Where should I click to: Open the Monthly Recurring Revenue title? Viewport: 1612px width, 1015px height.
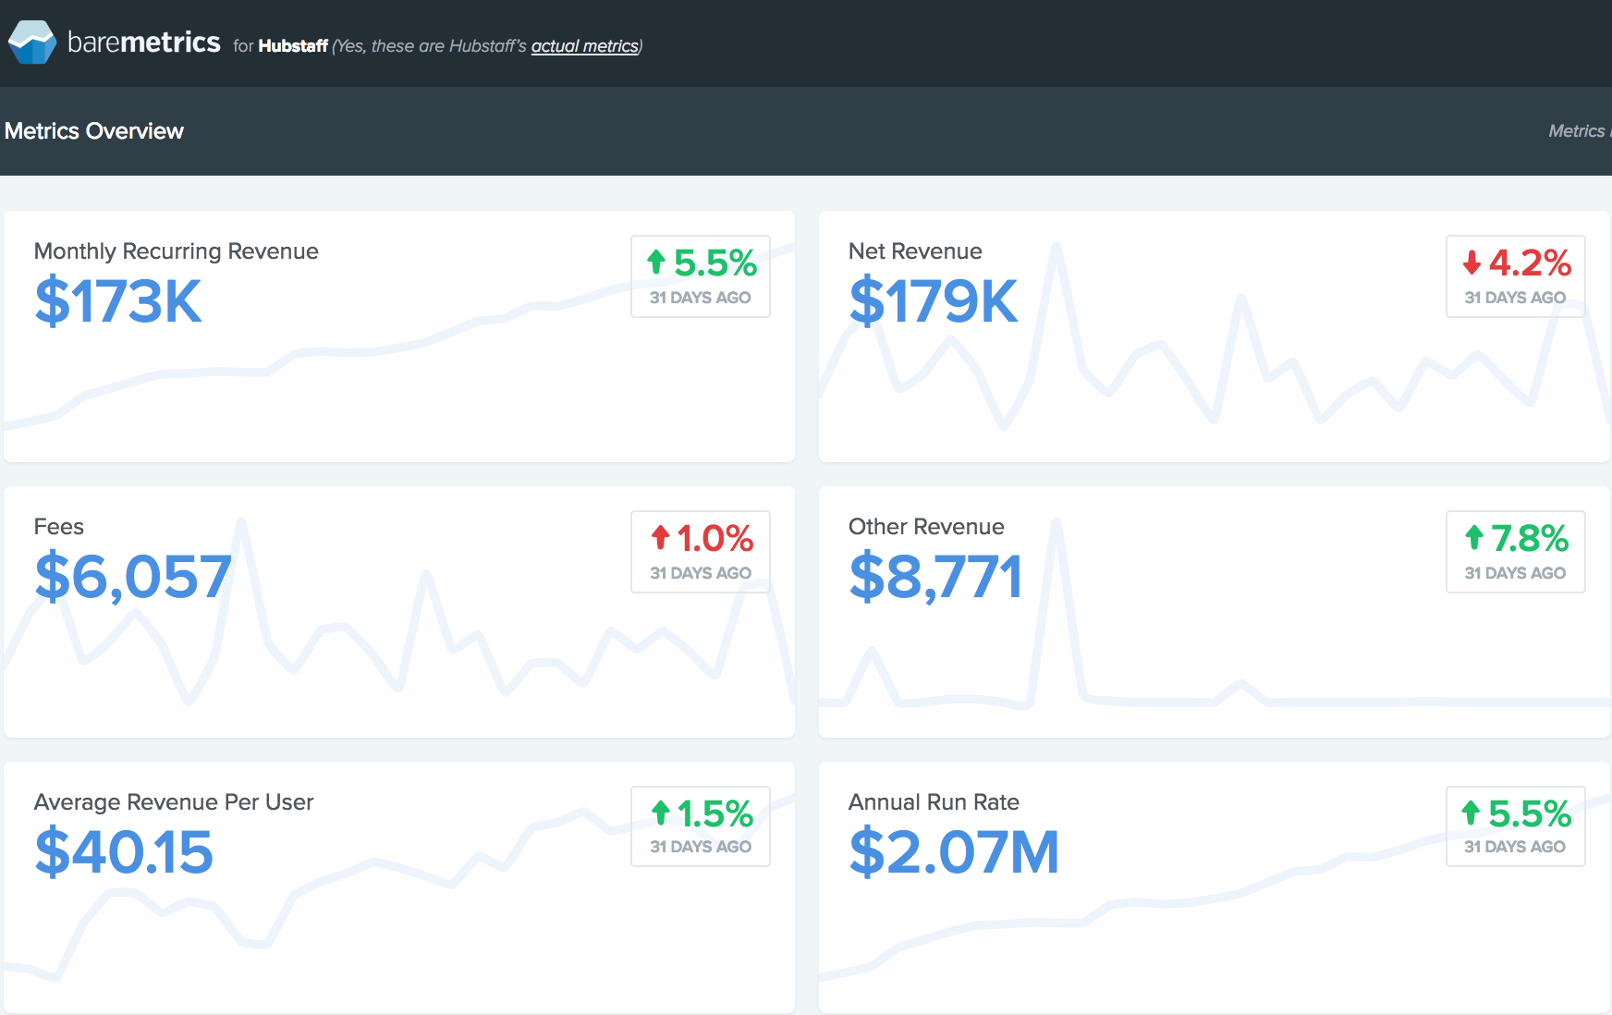[x=177, y=251]
